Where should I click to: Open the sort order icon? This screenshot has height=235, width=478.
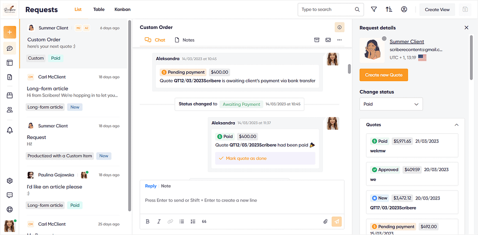point(389,9)
